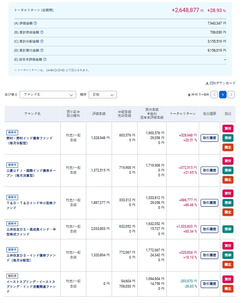250x303 pixels.
Task: Click help icon next to 評価金額
Action: coord(35,23)
